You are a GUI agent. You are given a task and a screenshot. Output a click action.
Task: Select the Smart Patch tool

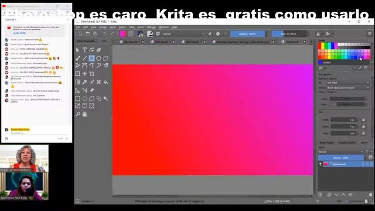[x=99, y=82]
